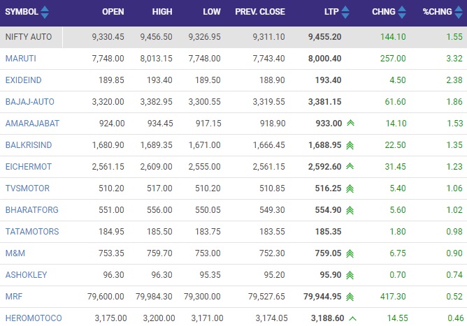Image resolution: width=467 pixels, height=326 pixels.
Task: Select ASHOKLEY low value 95.35
Action: 210,275
